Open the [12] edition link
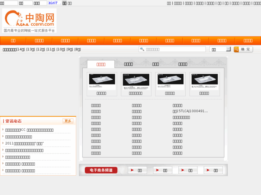 (41, 49)
